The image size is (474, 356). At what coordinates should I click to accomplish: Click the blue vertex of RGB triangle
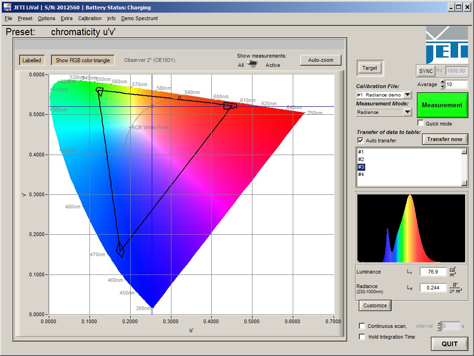(x=120, y=249)
